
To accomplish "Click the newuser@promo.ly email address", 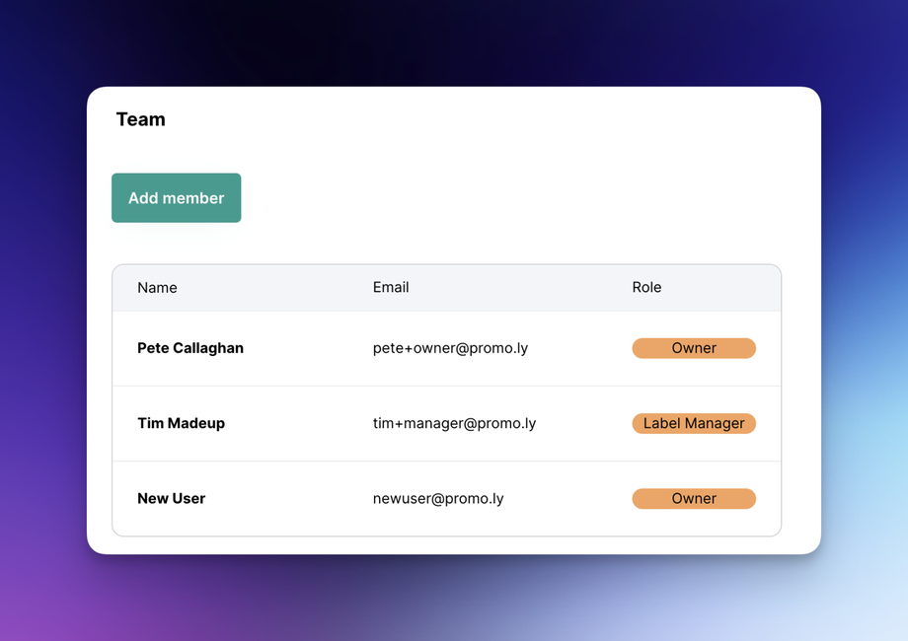I will pyautogui.click(x=438, y=498).
